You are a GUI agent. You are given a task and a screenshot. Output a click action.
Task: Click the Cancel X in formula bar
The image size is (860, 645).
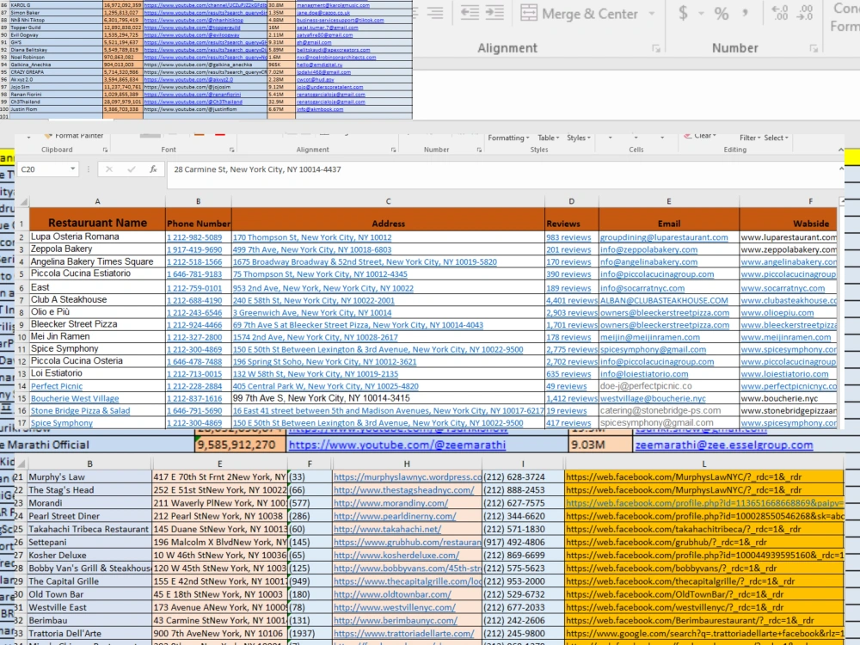point(109,169)
